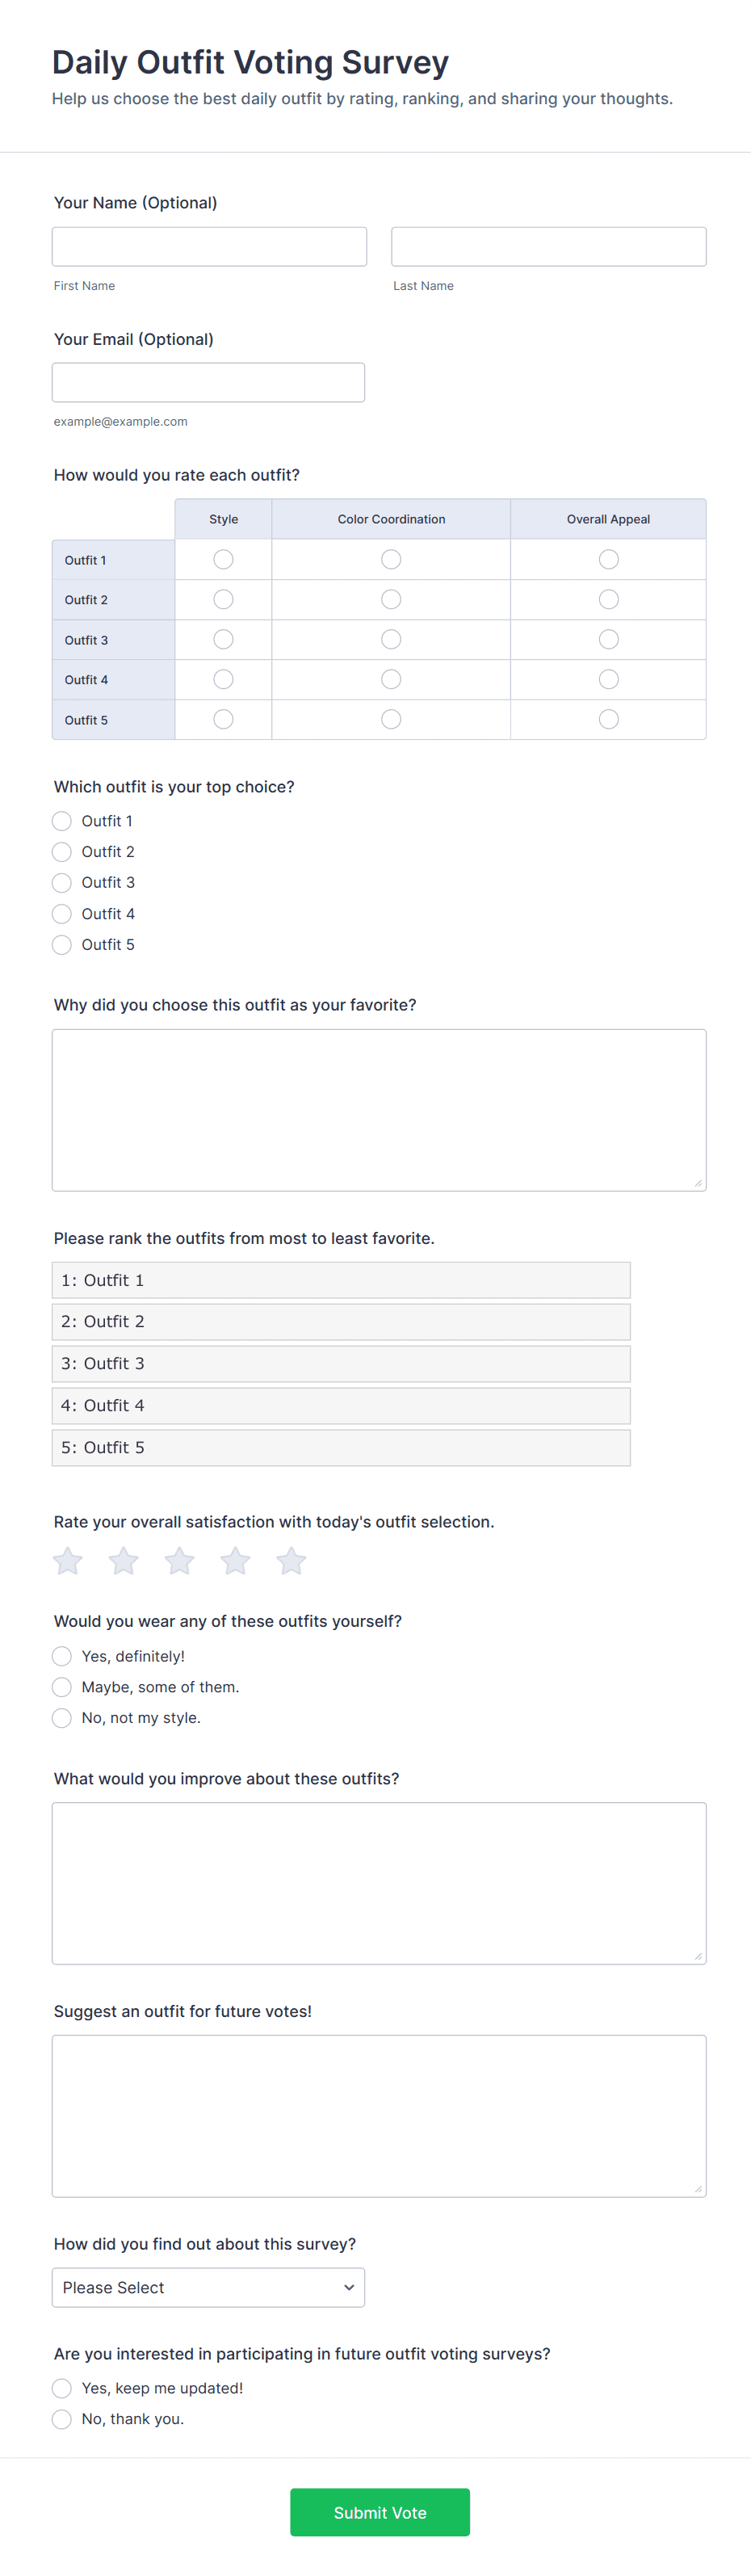Click the first satisfaction star
This screenshot has width=751, height=2576.
(x=68, y=1561)
